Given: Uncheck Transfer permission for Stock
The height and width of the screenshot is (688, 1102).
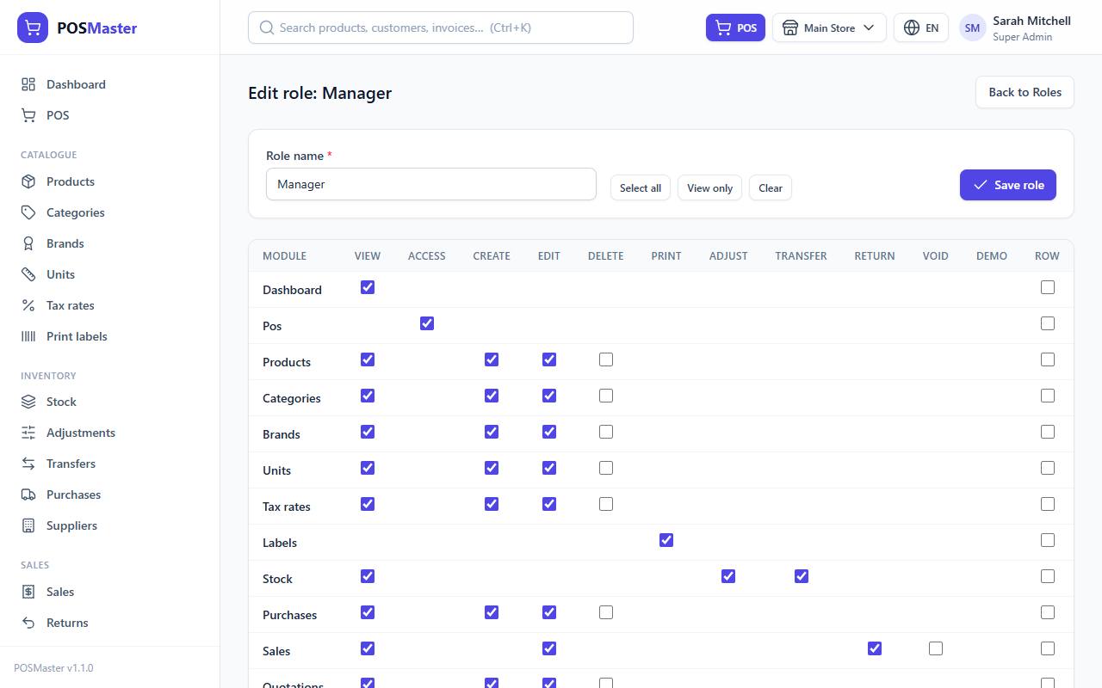Looking at the screenshot, I should click(x=802, y=576).
